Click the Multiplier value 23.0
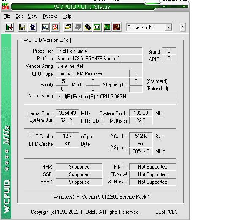The height and width of the screenshot is (220, 243). [x=141, y=121]
